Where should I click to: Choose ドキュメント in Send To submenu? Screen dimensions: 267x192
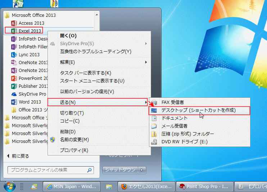coord(199,118)
